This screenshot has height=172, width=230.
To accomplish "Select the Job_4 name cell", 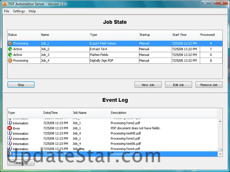I will (x=65, y=60).
